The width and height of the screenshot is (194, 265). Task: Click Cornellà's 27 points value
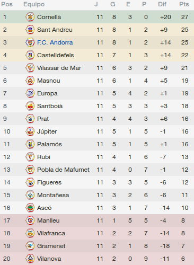(x=184, y=17)
